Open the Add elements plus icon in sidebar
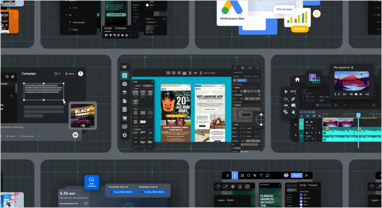Screen dimensions: 382x208 point(124,75)
